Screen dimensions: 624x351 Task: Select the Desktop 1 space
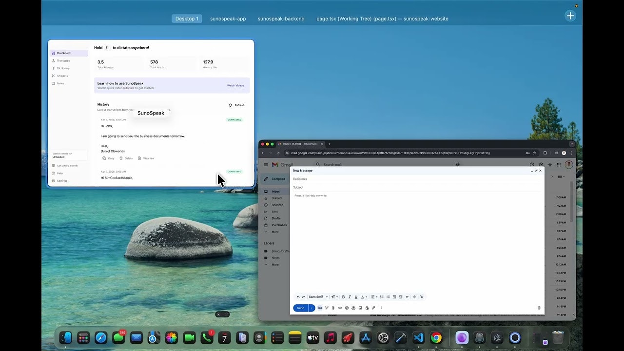click(x=187, y=19)
